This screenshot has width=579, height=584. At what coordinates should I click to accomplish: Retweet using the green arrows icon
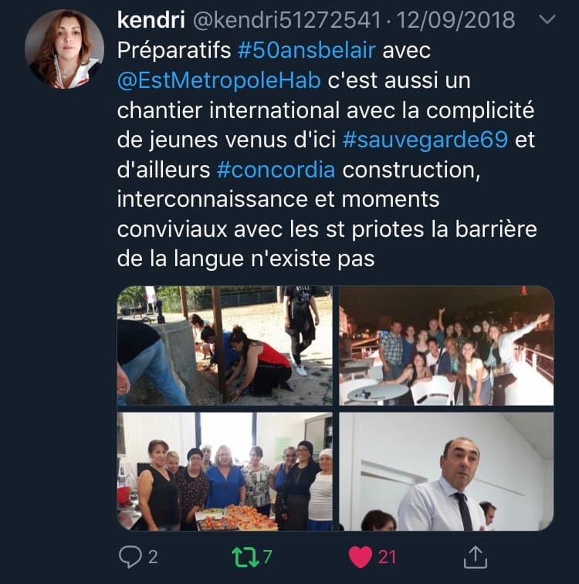245,557
